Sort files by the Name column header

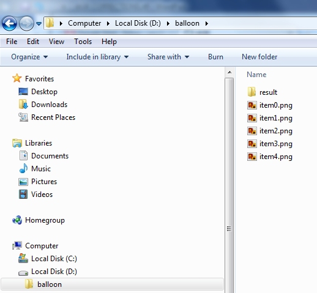pyautogui.click(x=256, y=75)
